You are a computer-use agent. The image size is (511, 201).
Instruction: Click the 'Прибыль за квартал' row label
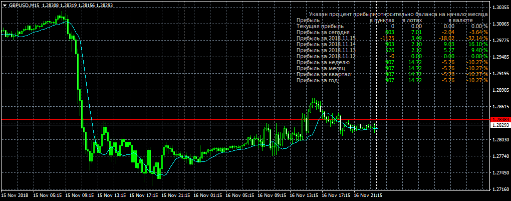[x=323, y=74]
